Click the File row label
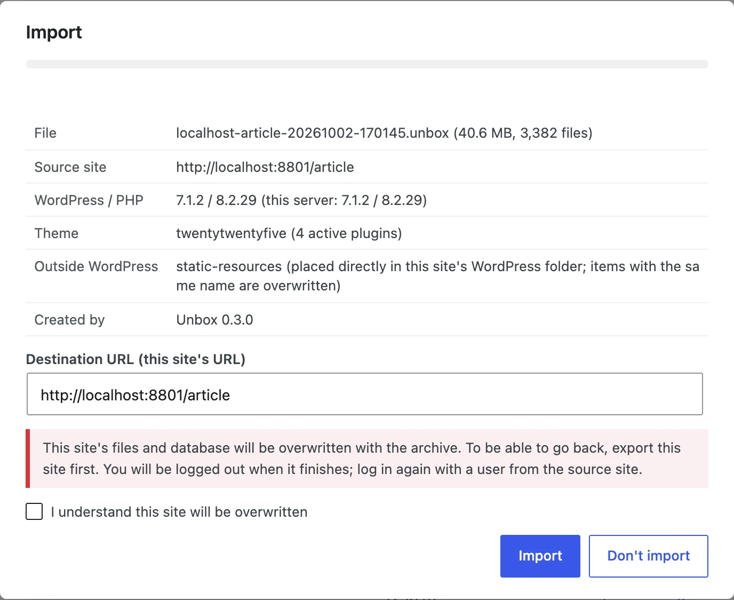 pyautogui.click(x=45, y=133)
